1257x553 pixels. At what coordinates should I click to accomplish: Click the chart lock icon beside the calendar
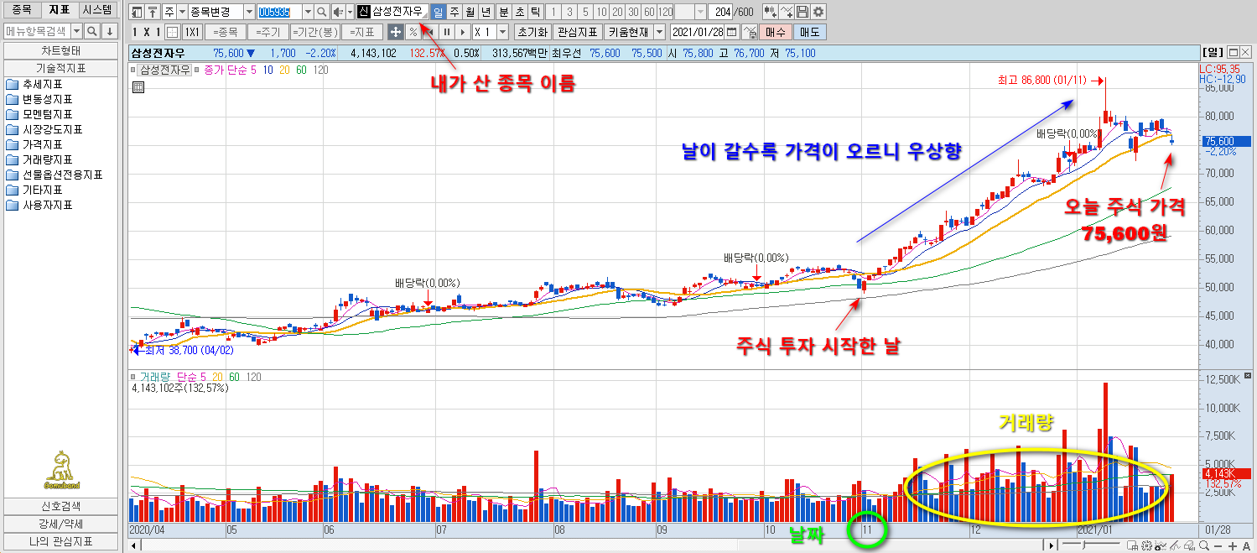749,32
